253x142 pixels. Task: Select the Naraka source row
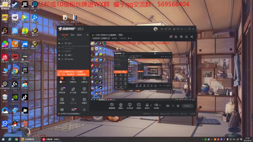coord(73,59)
